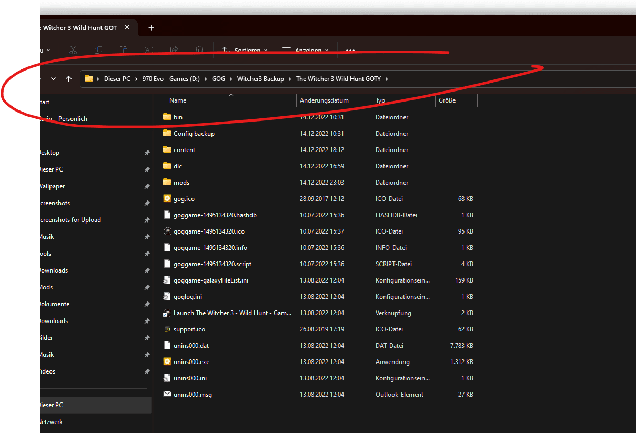Expand the breadcrumb chevron after GOG
This screenshot has height=433, width=636.
pyautogui.click(x=231, y=79)
